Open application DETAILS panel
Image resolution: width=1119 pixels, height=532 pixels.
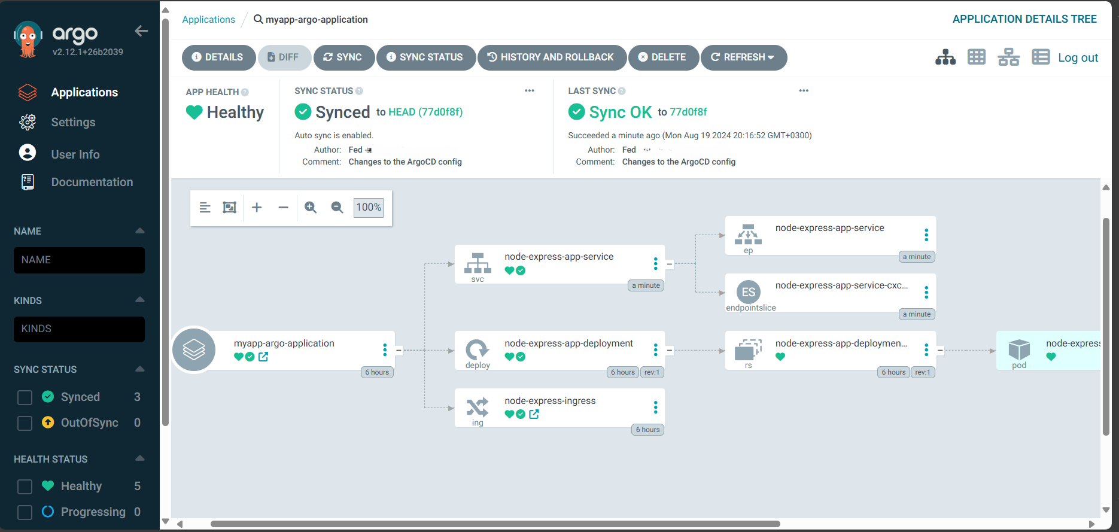pos(218,57)
